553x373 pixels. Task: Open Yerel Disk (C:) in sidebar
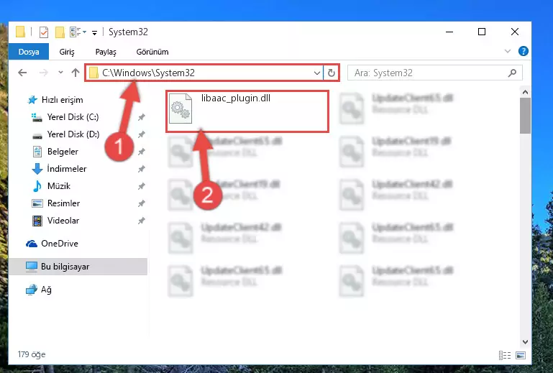tap(73, 117)
